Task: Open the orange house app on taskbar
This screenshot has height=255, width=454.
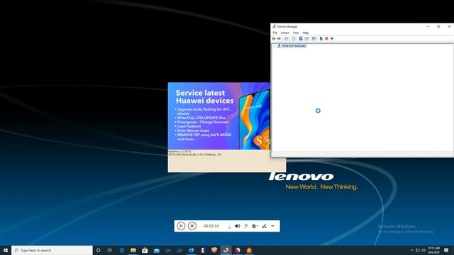Action: pos(249,250)
